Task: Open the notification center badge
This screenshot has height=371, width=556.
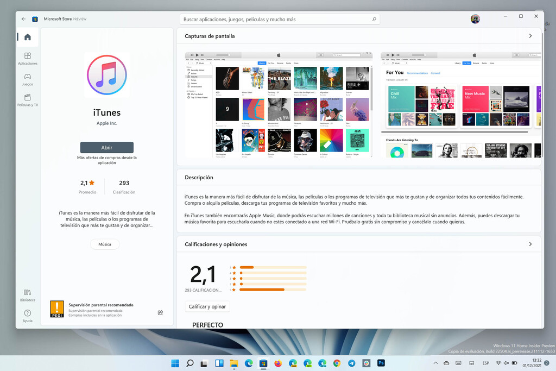Action: (x=547, y=363)
